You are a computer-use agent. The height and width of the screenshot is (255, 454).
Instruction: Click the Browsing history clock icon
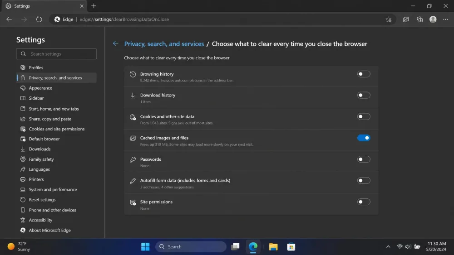click(x=133, y=74)
